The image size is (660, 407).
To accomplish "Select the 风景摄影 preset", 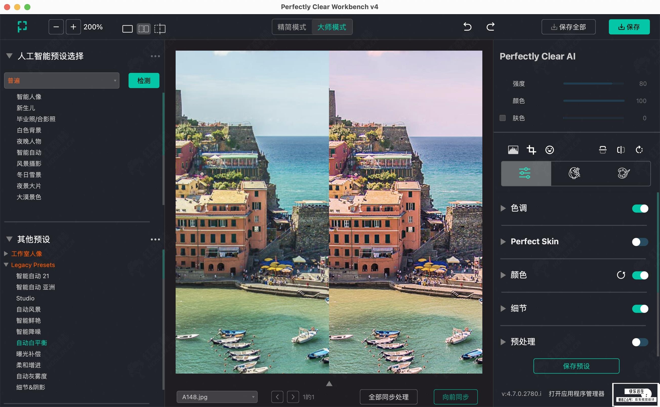I will click(x=29, y=164).
